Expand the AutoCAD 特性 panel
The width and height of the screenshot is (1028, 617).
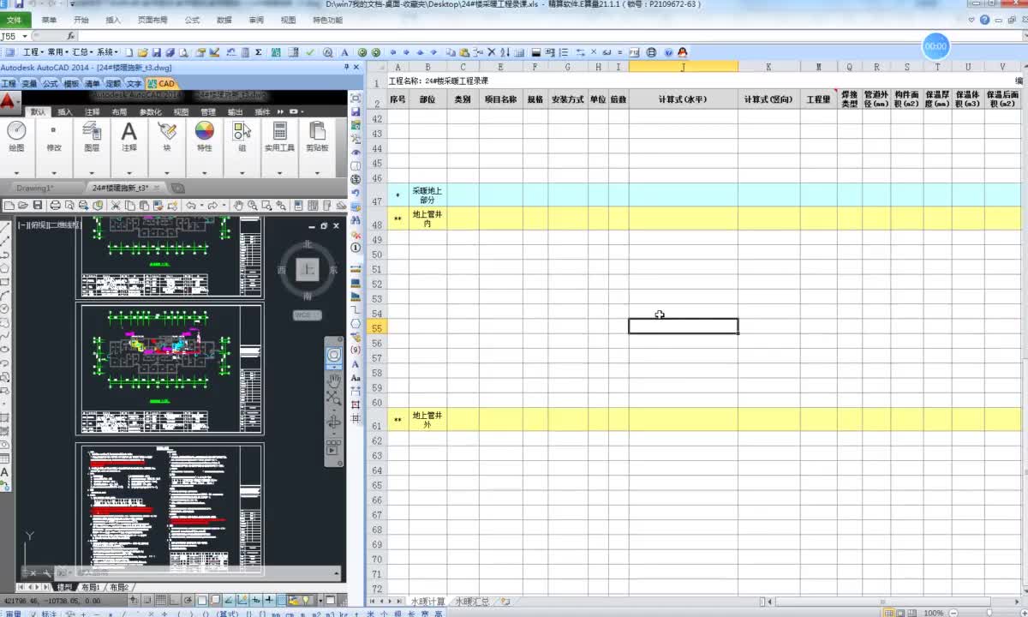[204, 172]
